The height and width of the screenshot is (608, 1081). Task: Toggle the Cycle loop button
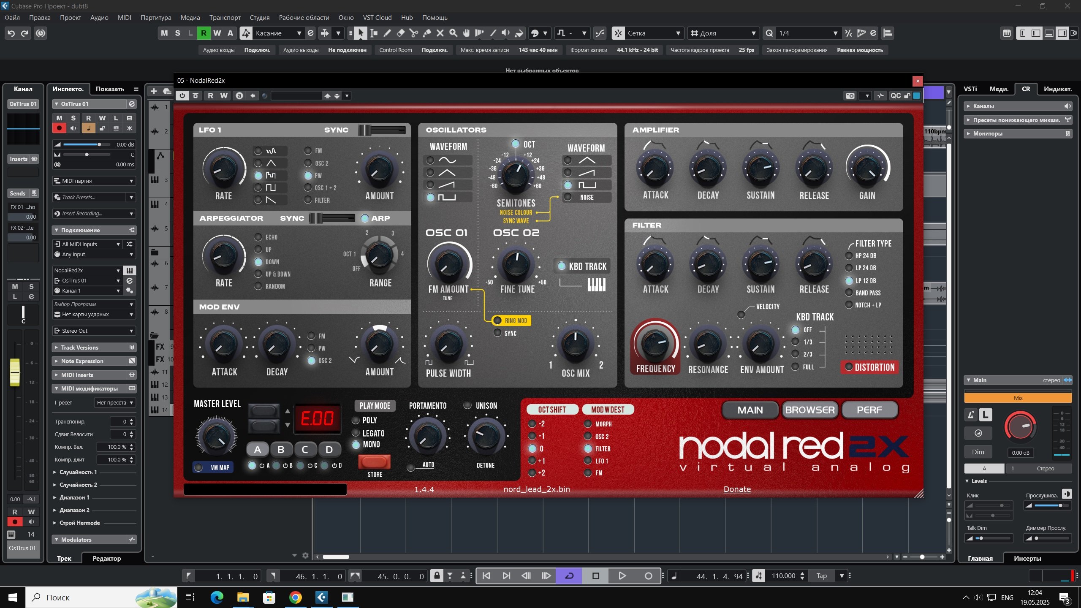click(569, 576)
